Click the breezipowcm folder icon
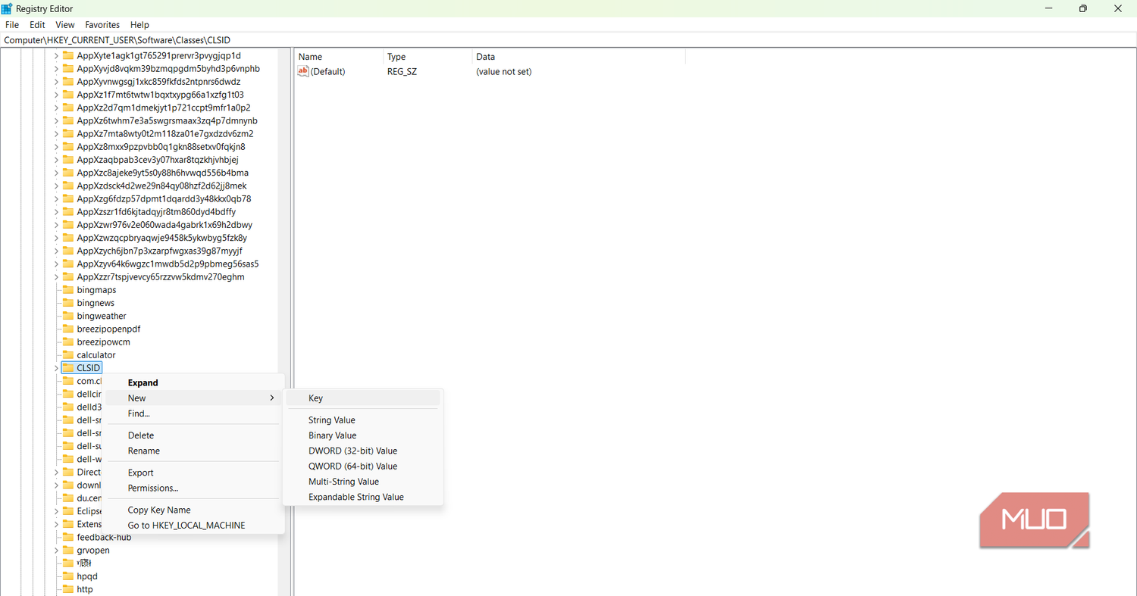The image size is (1137, 596). pos(67,342)
